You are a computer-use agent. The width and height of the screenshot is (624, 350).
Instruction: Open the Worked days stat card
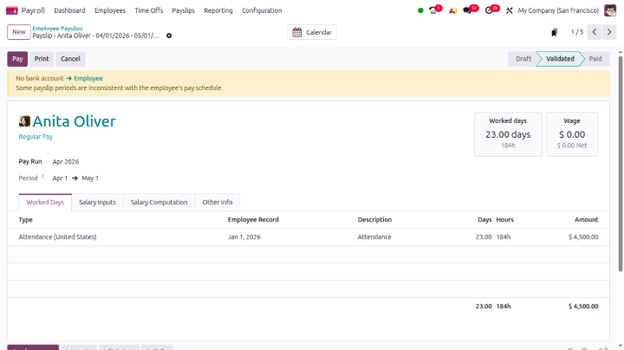[508, 134]
